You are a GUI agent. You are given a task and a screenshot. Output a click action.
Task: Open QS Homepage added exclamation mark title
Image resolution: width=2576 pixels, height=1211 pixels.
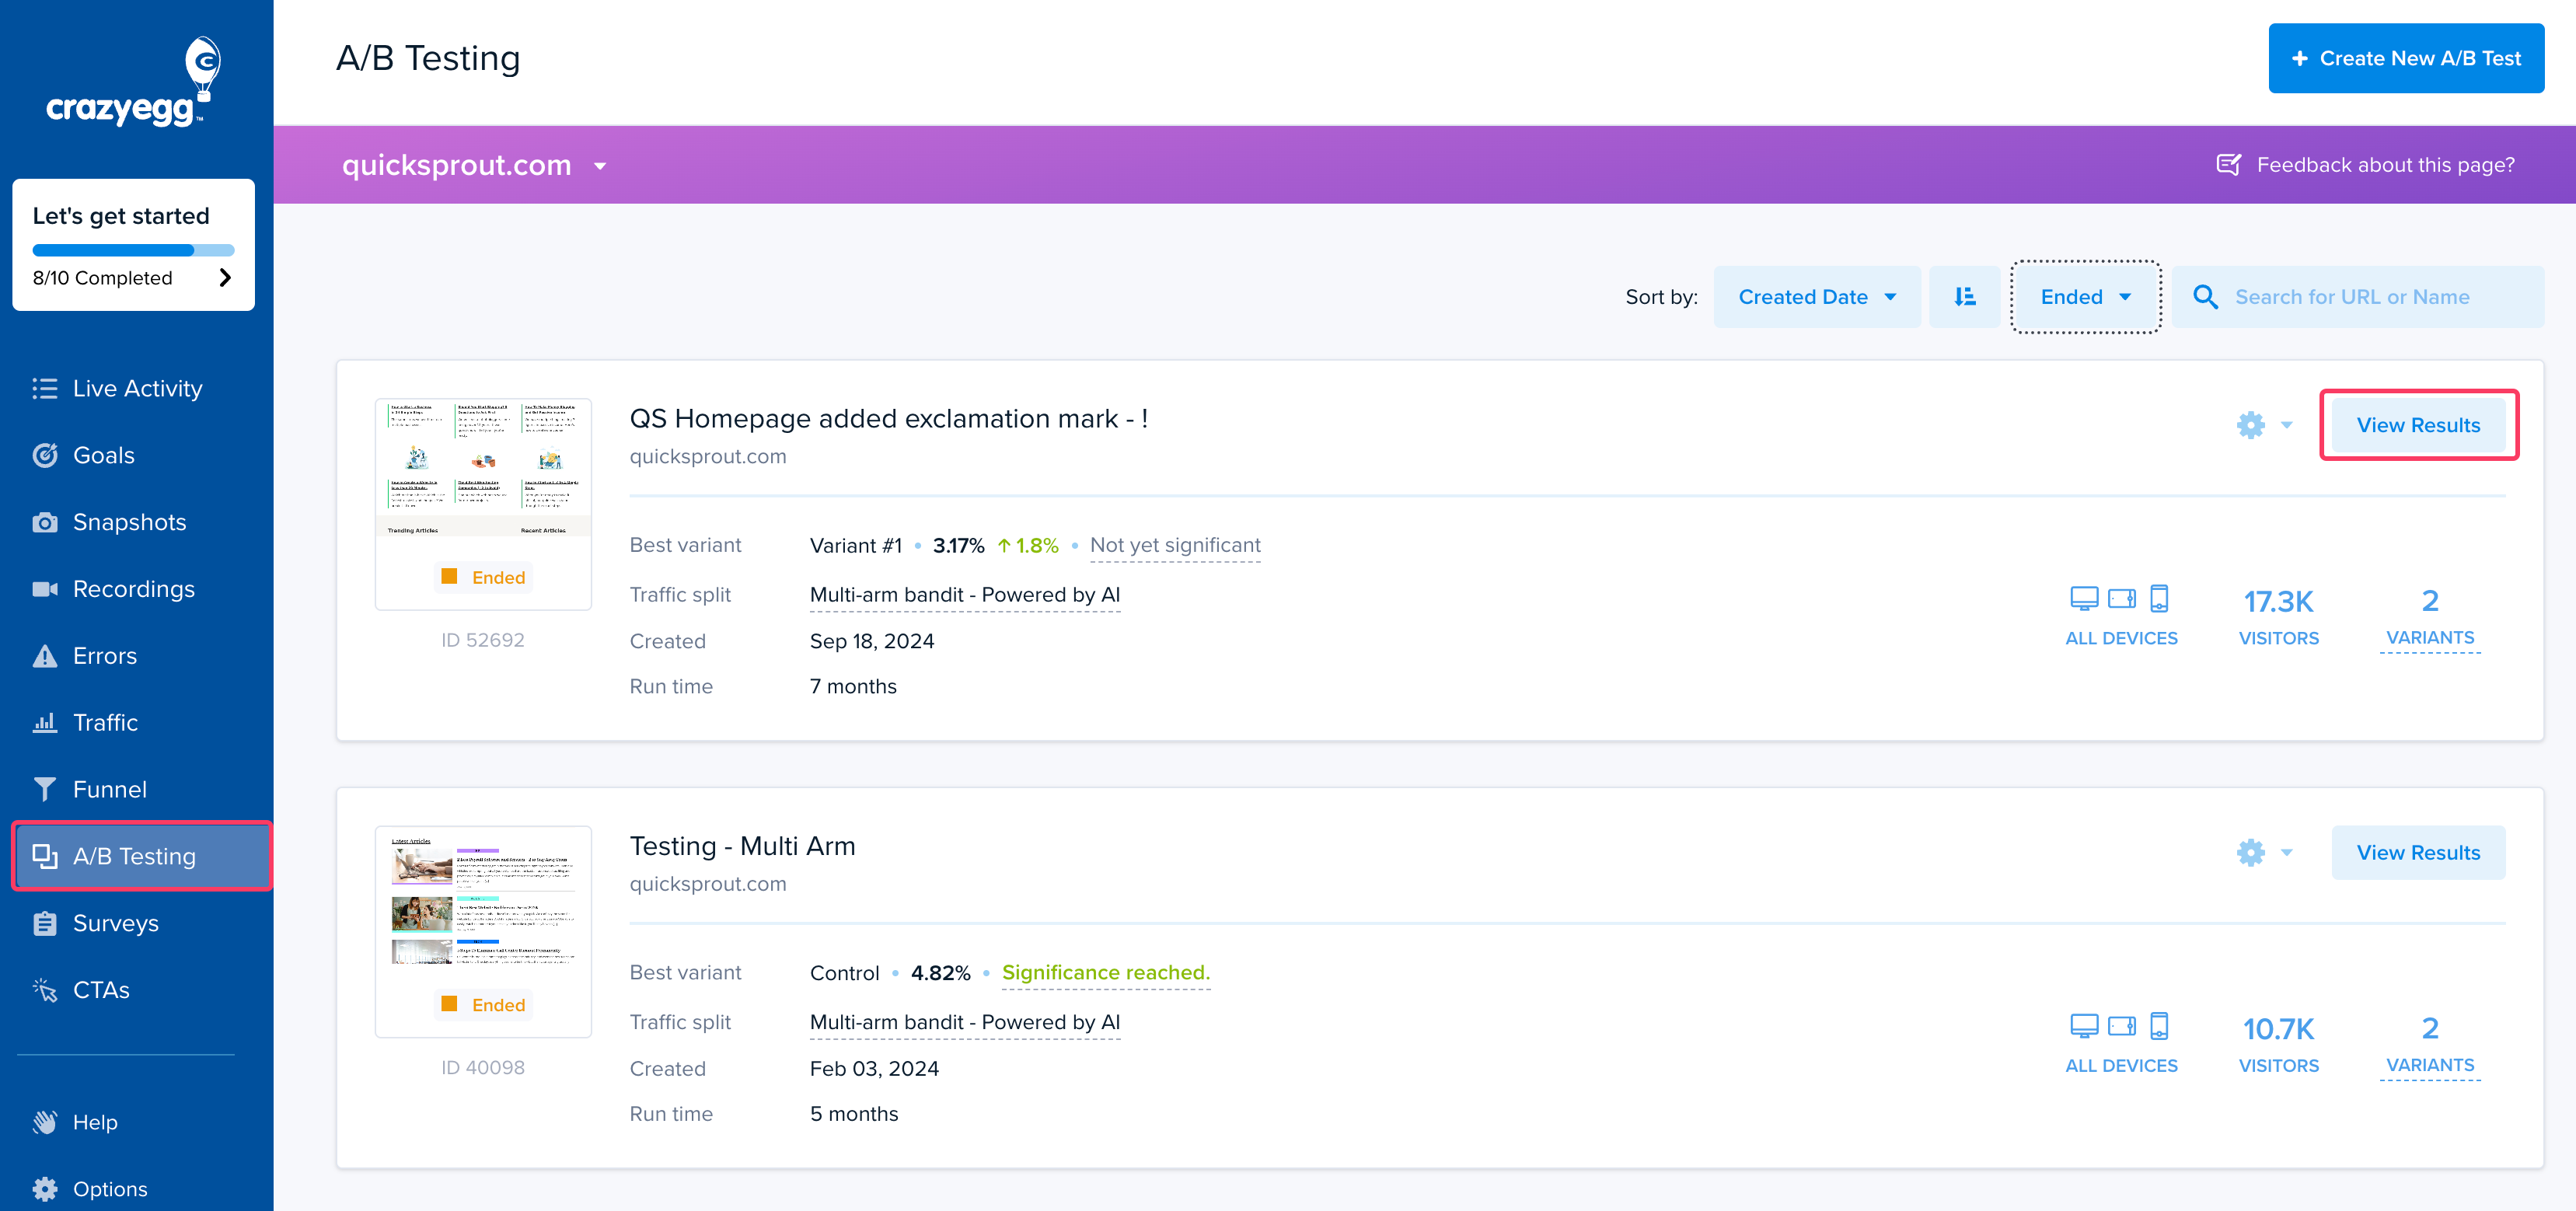889,418
